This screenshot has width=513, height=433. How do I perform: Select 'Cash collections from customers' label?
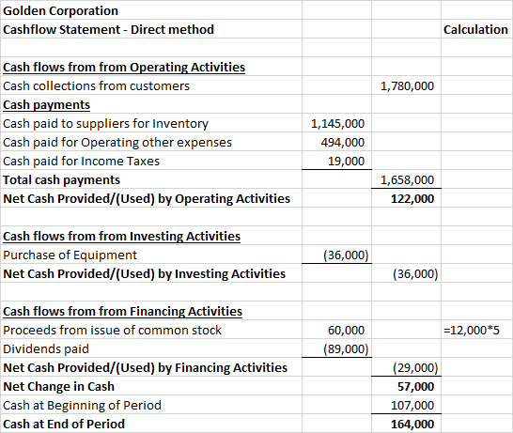pos(96,86)
